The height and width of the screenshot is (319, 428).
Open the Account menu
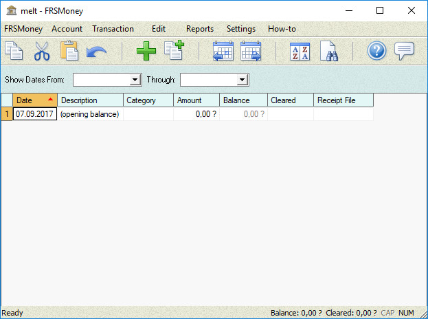[x=67, y=29]
